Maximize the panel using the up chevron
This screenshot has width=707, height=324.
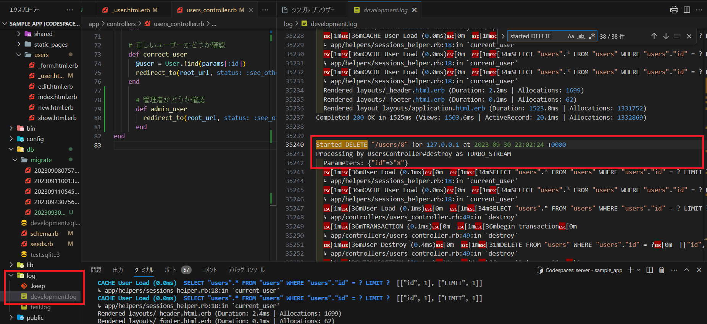click(687, 270)
